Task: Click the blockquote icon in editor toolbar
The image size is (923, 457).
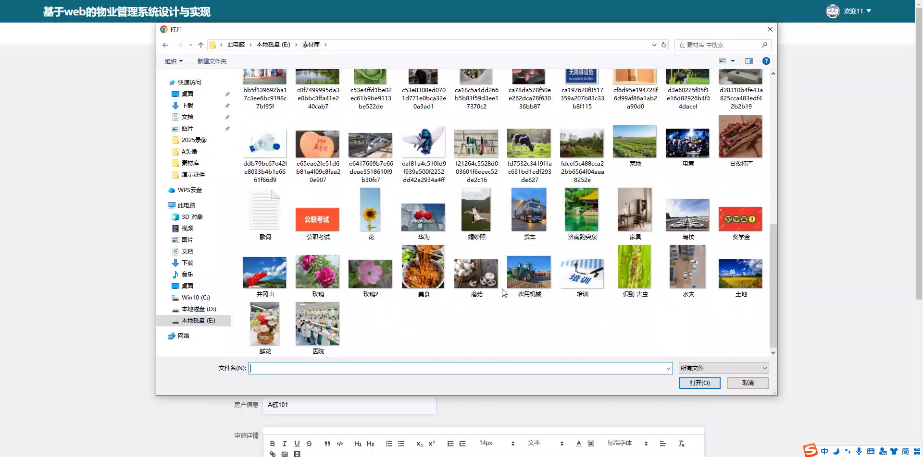Action: pos(327,444)
